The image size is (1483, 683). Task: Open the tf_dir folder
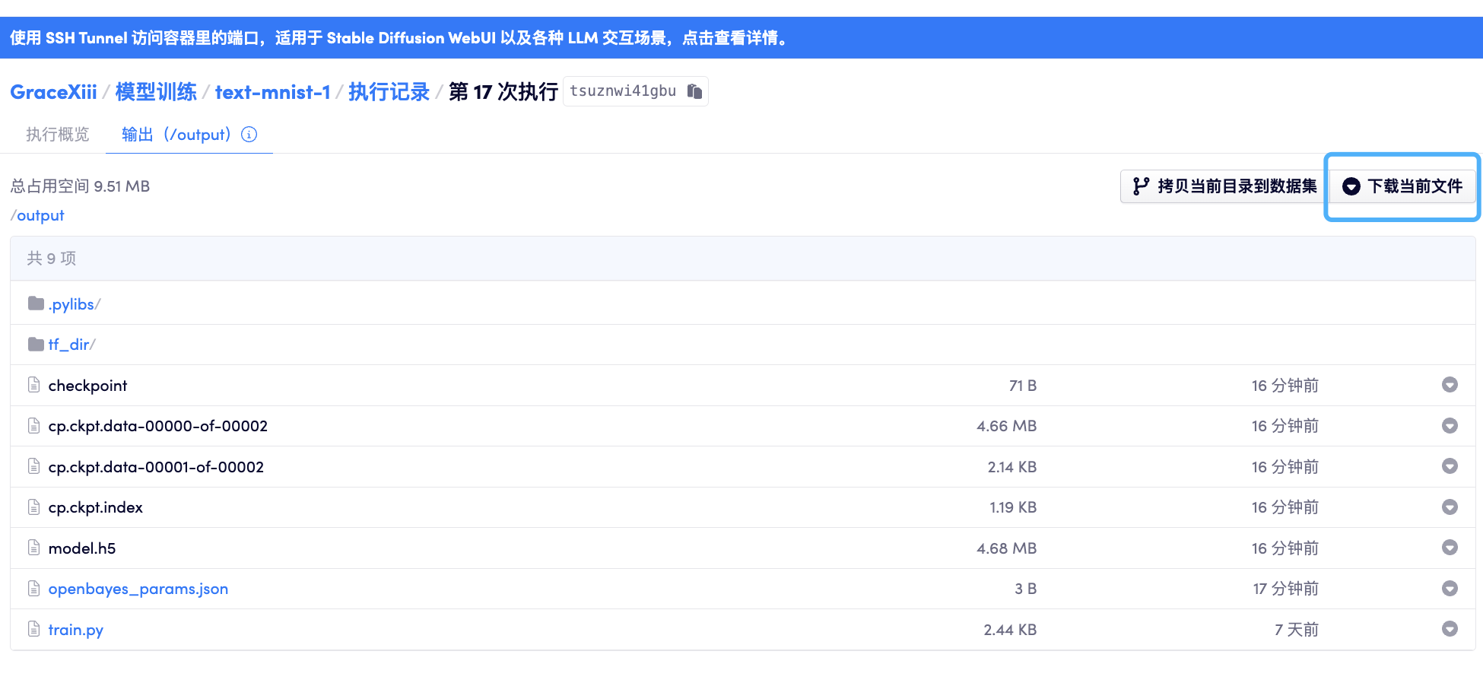click(x=68, y=345)
